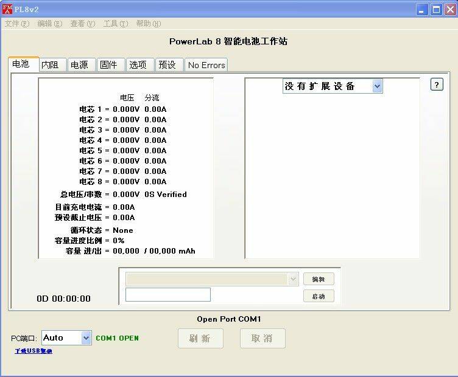Viewport: 458px width, 377px height.
Task: Click the 分流 column header
Action: (x=152, y=98)
